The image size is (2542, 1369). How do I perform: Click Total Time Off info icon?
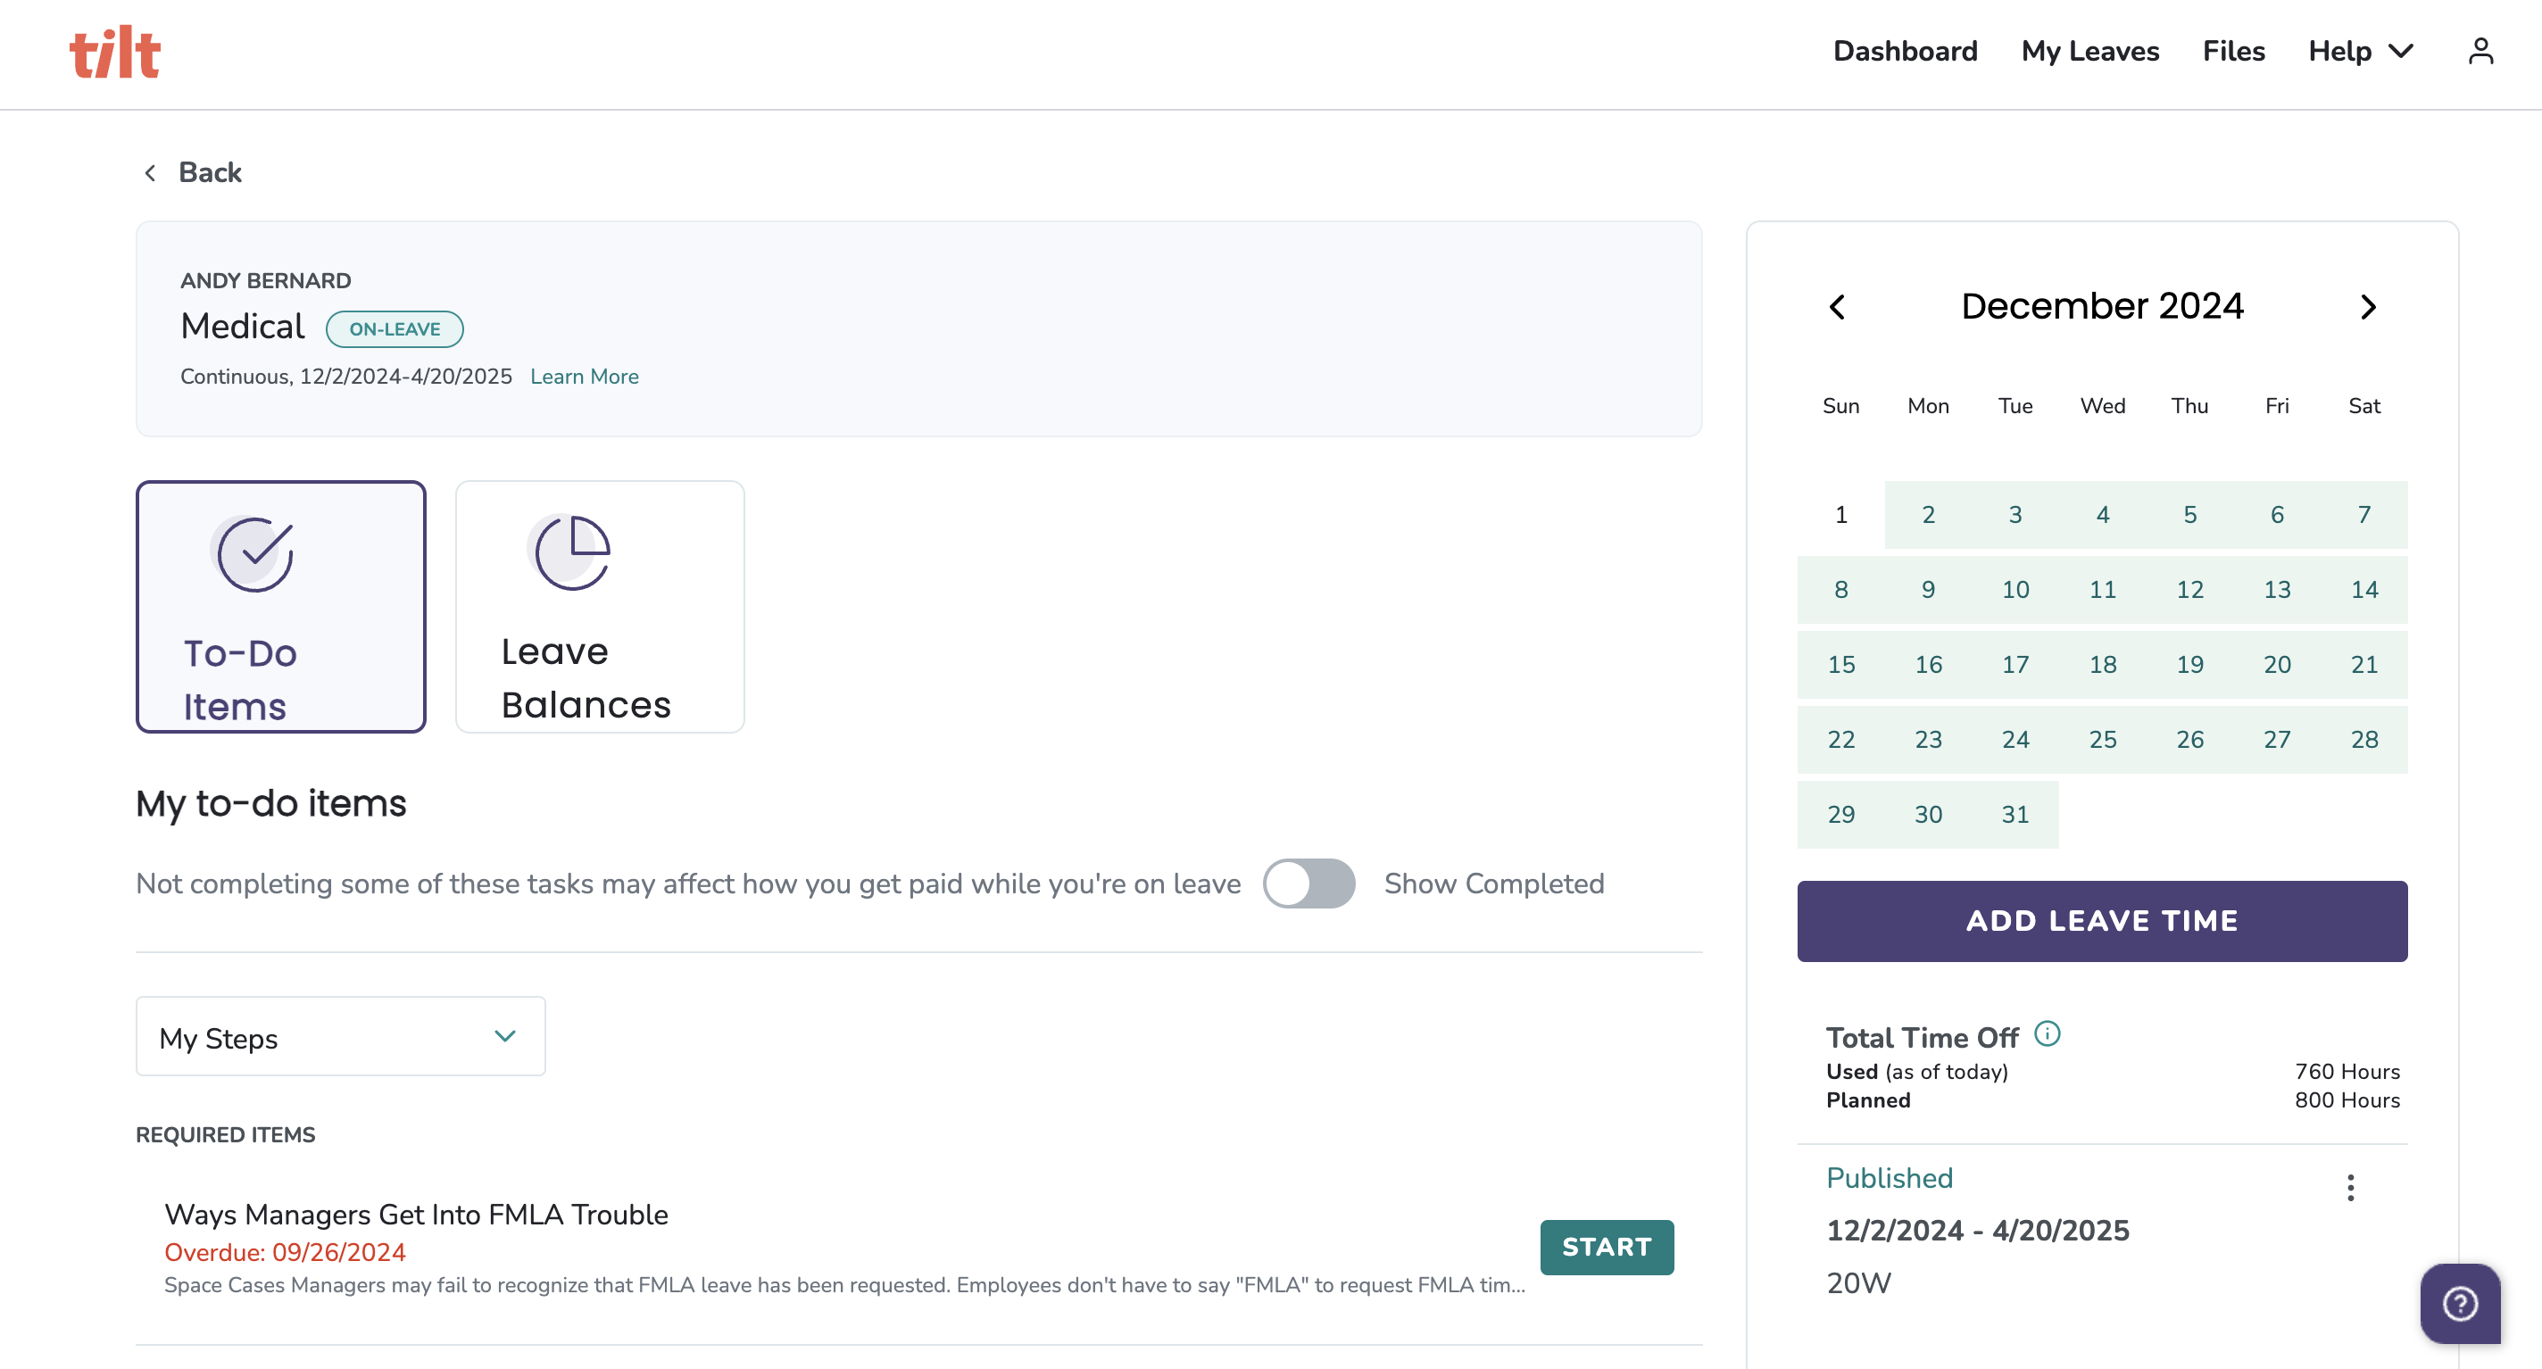coord(2048,1033)
